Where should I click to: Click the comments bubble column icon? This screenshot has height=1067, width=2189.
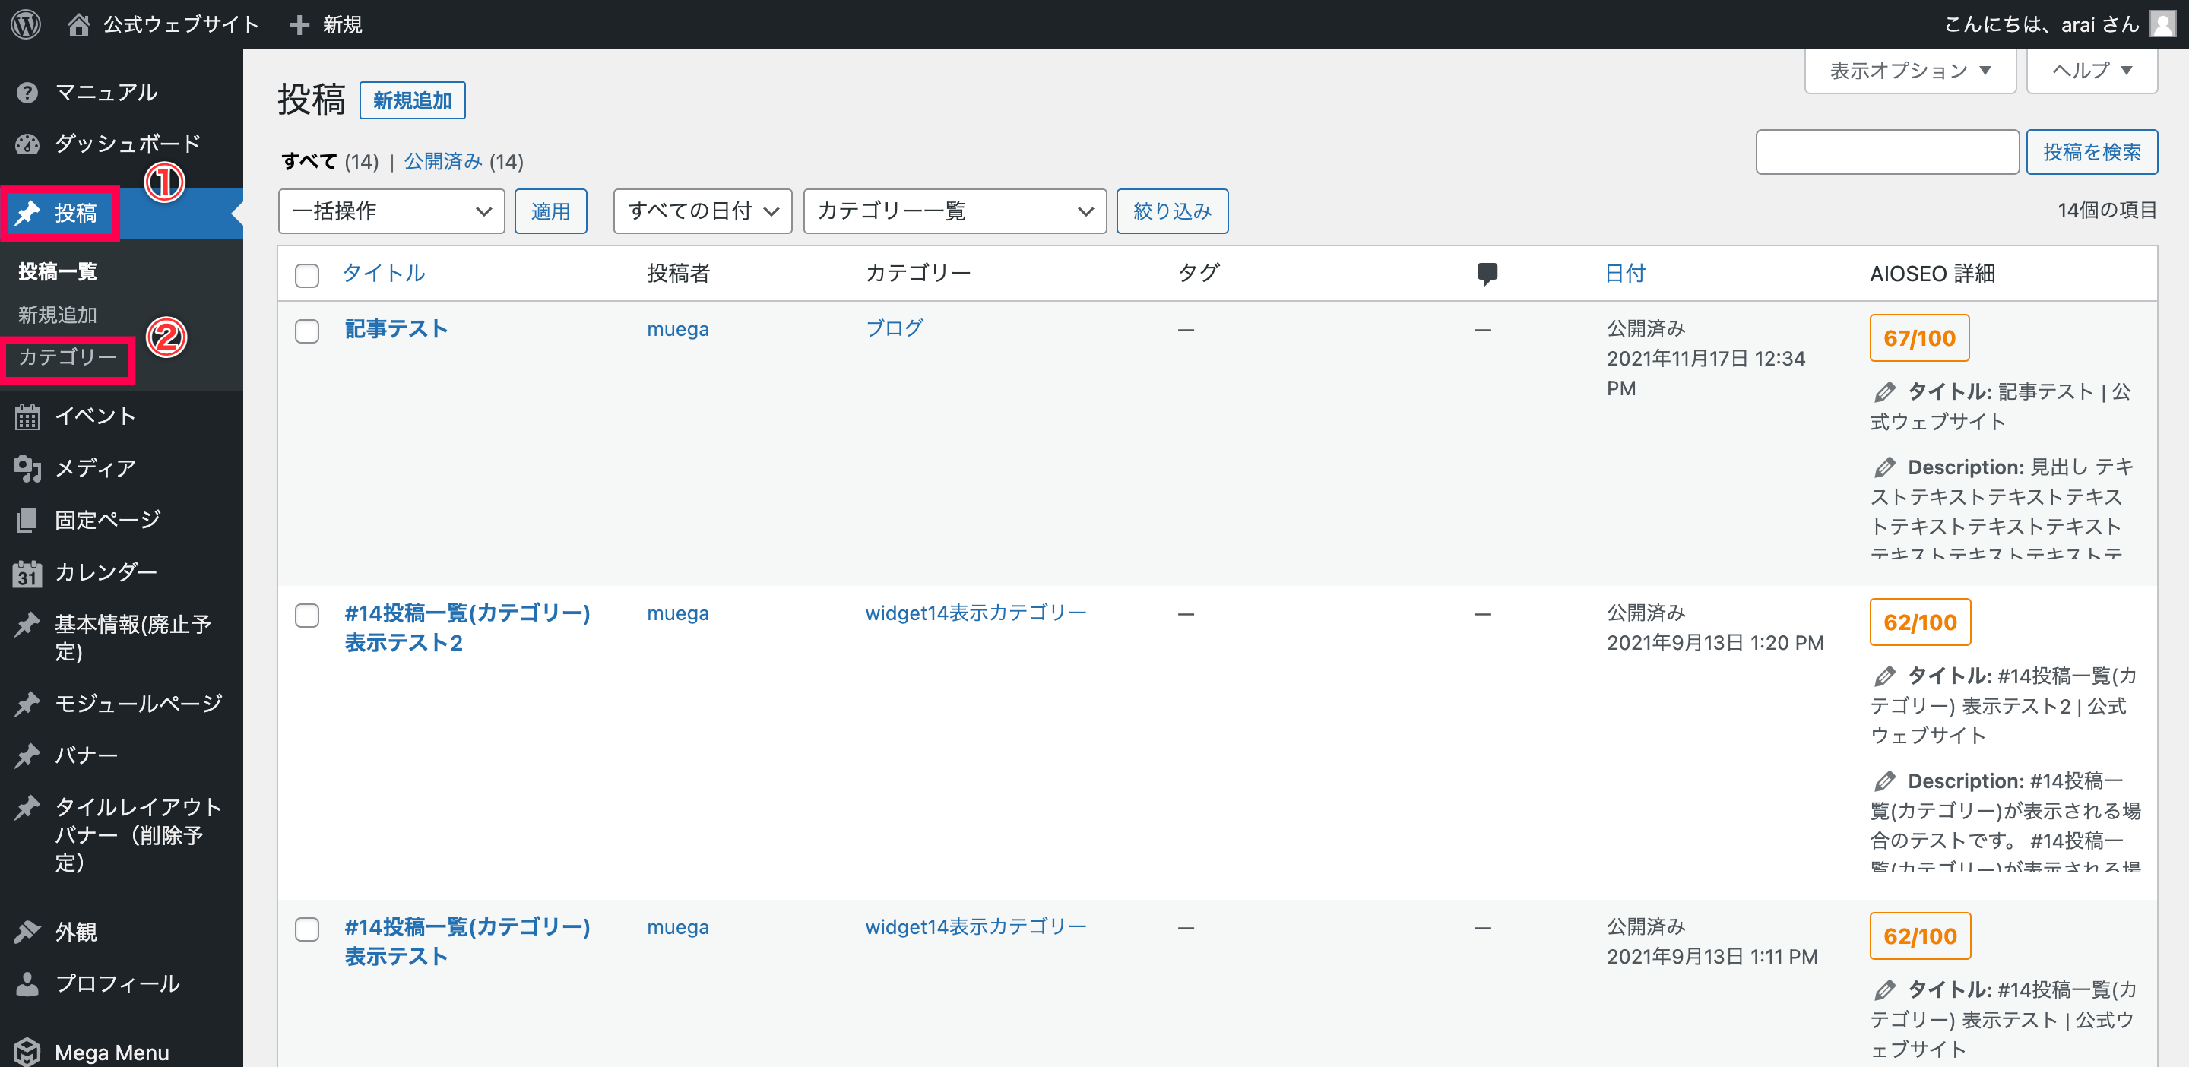pos(1486,274)
